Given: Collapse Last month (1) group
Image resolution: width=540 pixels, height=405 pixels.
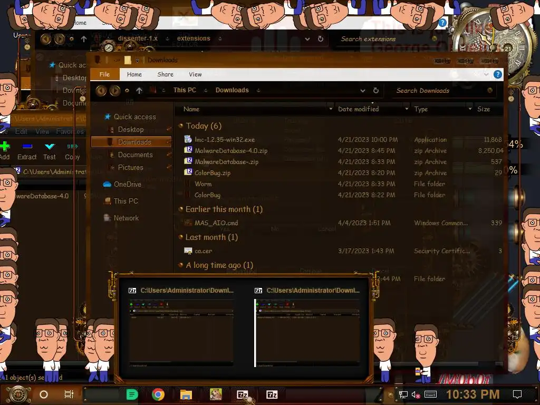Looking at the screenshot, I should pyautogui.click(x=181, y=237).
